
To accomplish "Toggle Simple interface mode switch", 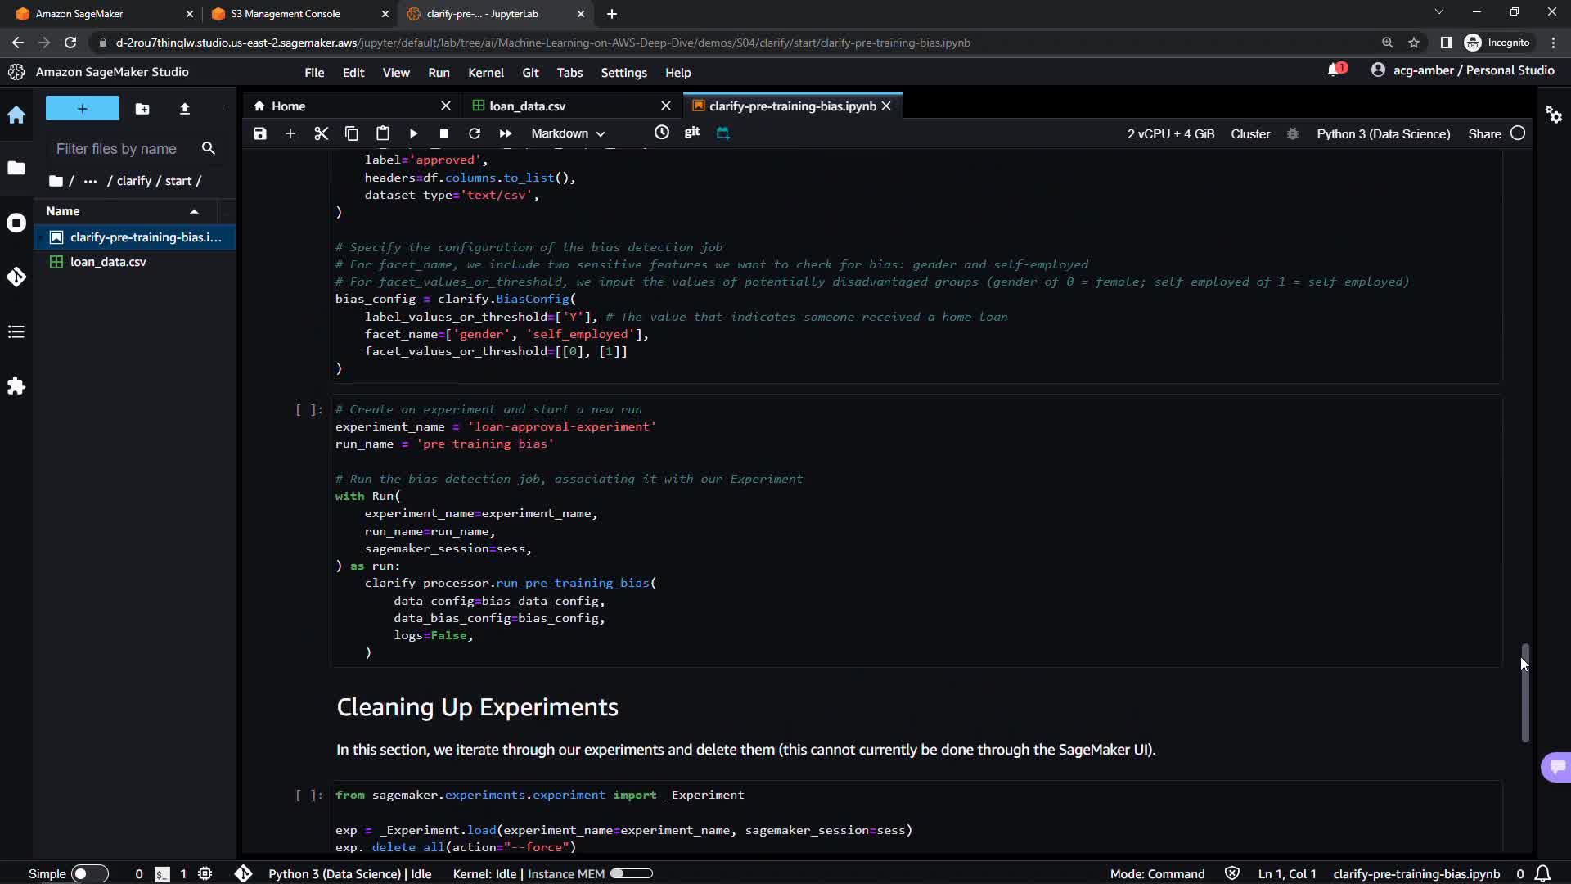I will (89, 873).
